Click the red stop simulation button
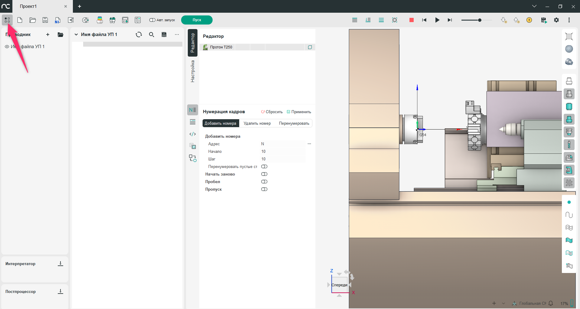Image resolution: width=580 pixels, height=309 pixels. click(411, 20)
